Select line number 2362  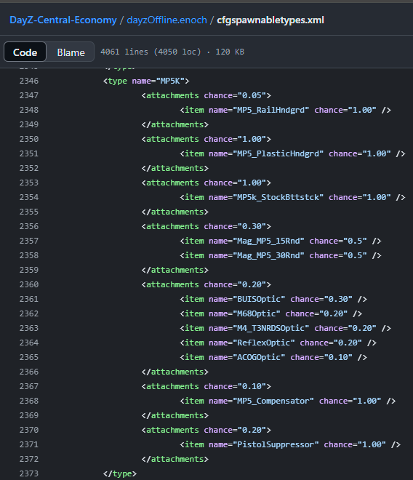29,313
